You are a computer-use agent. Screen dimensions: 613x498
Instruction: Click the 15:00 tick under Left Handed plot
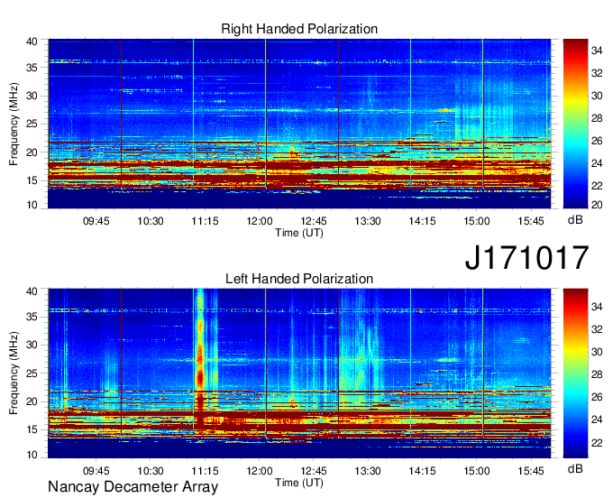point(477,471)
